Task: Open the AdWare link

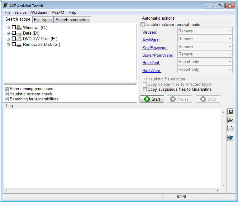Action: (x=151, y=40)
